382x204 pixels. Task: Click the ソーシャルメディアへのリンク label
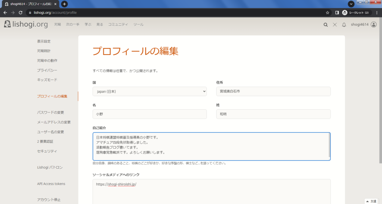click(116, 175)
